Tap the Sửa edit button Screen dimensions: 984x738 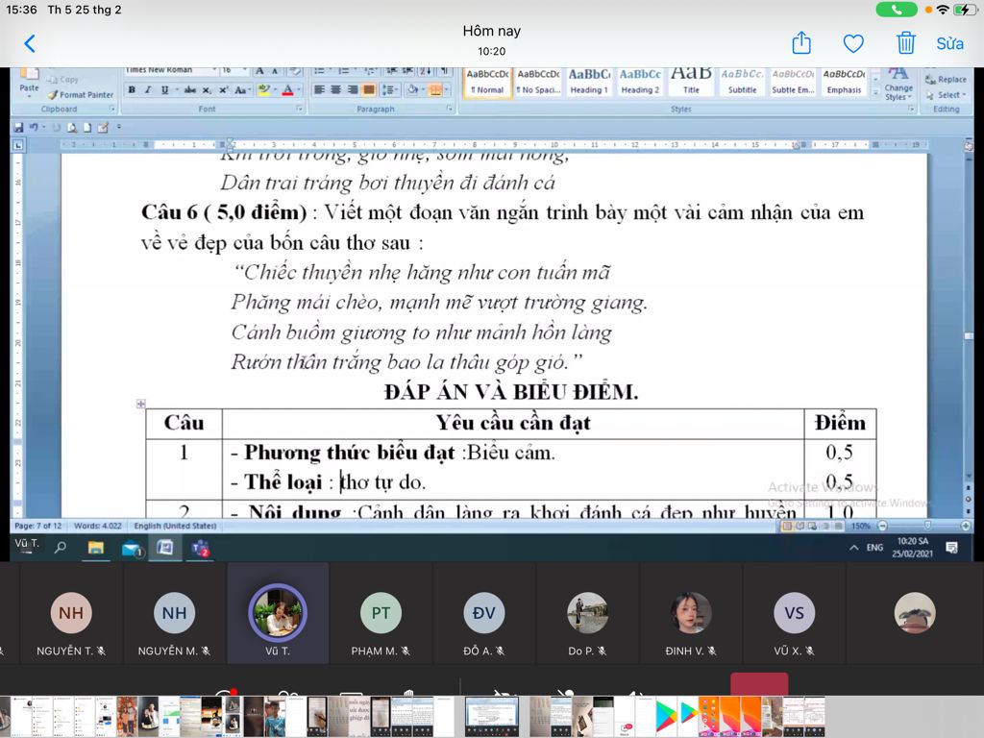(950, 43)
